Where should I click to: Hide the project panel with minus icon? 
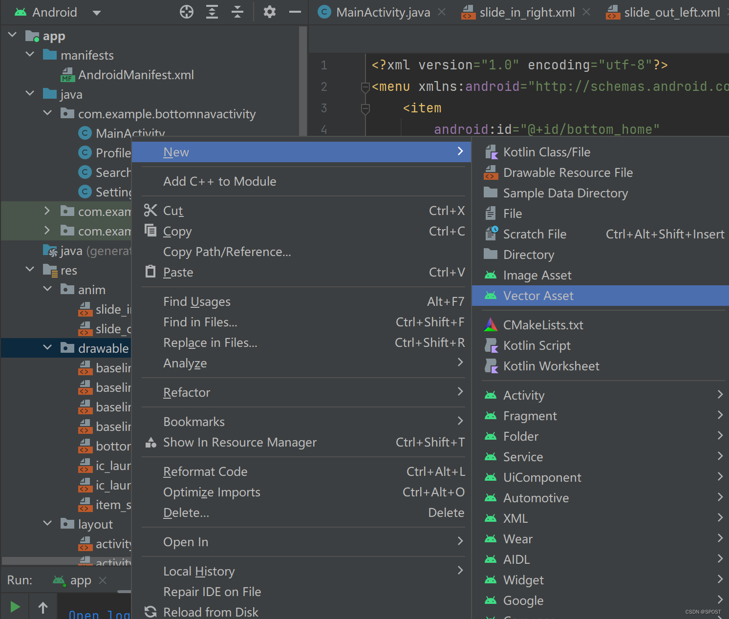click(295, 12)
